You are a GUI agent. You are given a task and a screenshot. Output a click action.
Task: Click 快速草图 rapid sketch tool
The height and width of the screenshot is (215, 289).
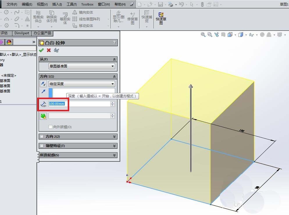[x=161, y=18]
